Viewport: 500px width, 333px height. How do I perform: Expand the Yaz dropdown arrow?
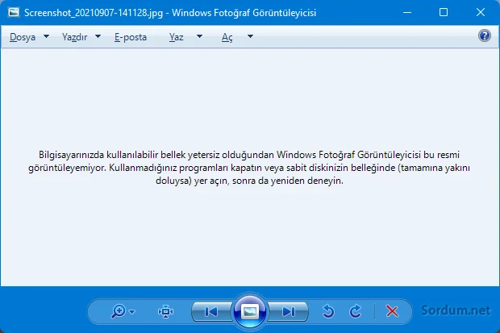click(x=199, y=36)
